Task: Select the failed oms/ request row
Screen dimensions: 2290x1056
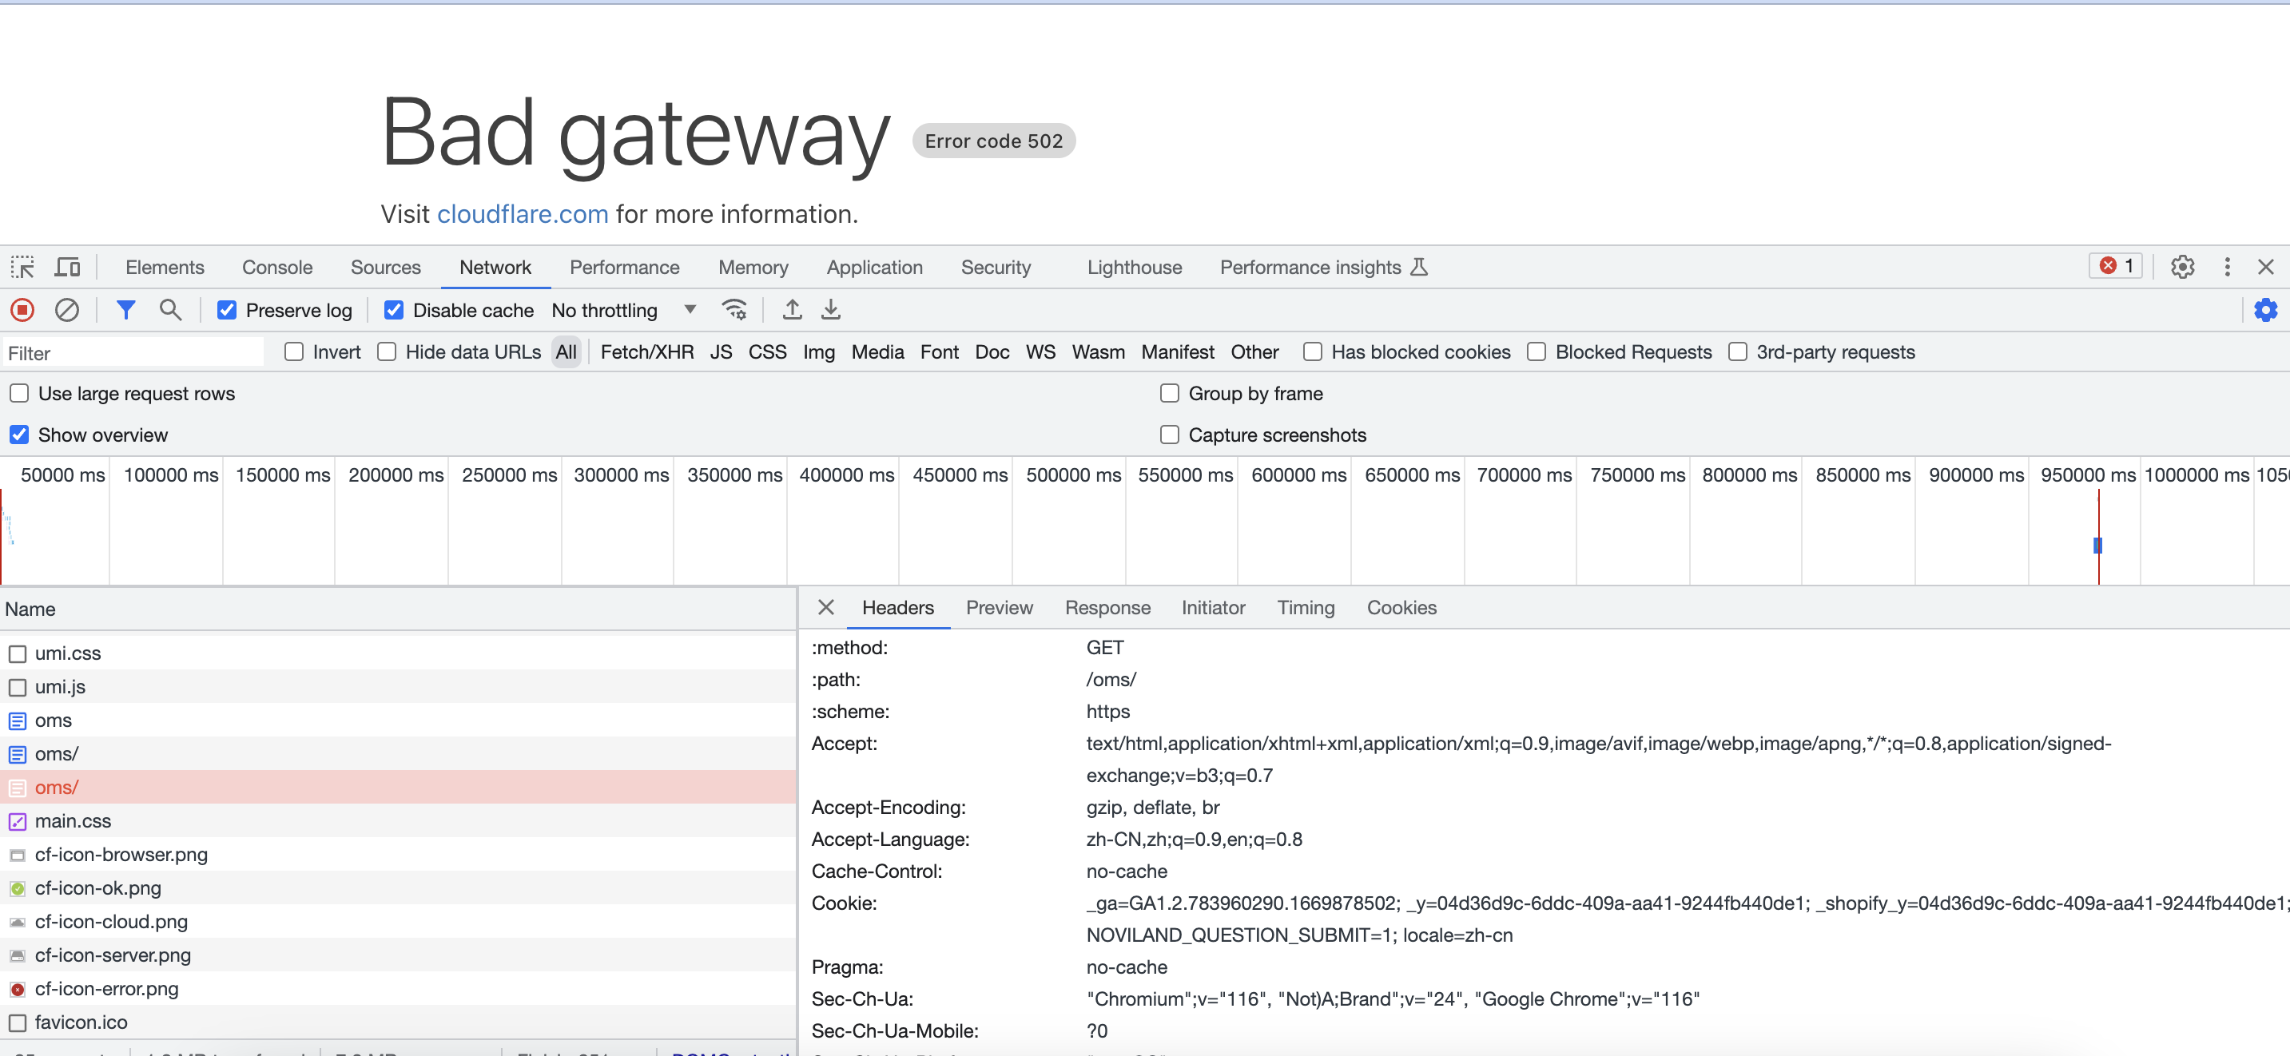Action: point(56,787)
